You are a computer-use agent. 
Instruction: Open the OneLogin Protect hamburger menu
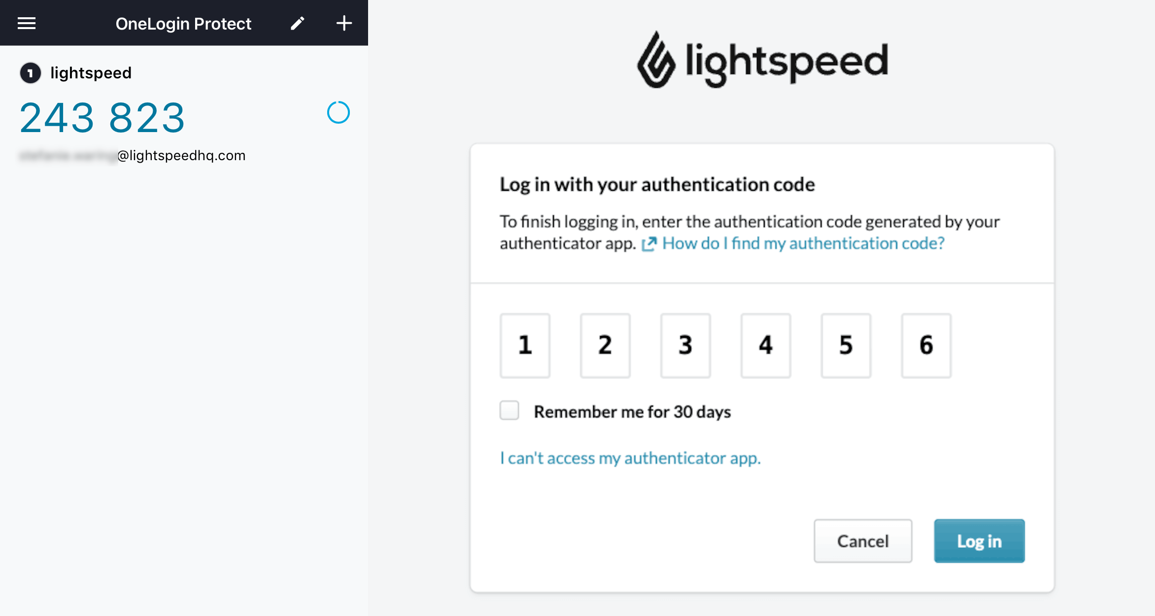point(26,23)
